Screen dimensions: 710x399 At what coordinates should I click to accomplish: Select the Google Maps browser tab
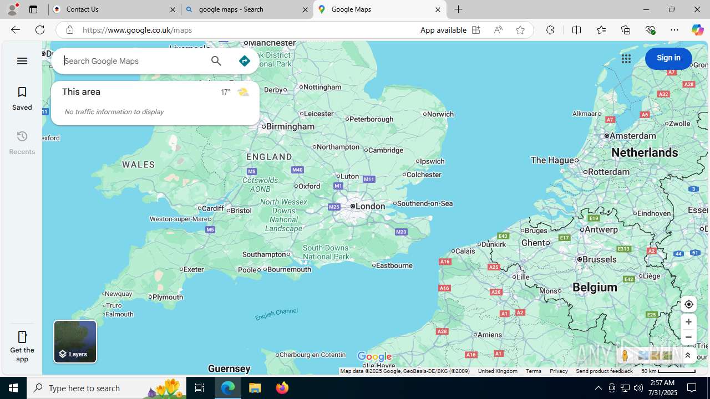[379, 9]
